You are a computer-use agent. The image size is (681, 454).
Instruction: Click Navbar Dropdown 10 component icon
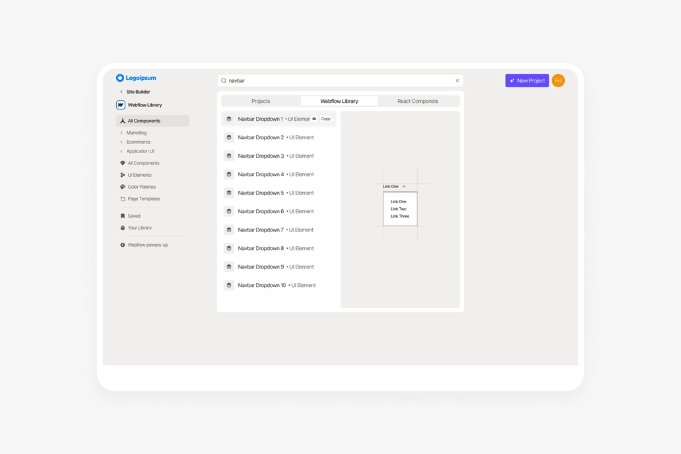point(229,285)
